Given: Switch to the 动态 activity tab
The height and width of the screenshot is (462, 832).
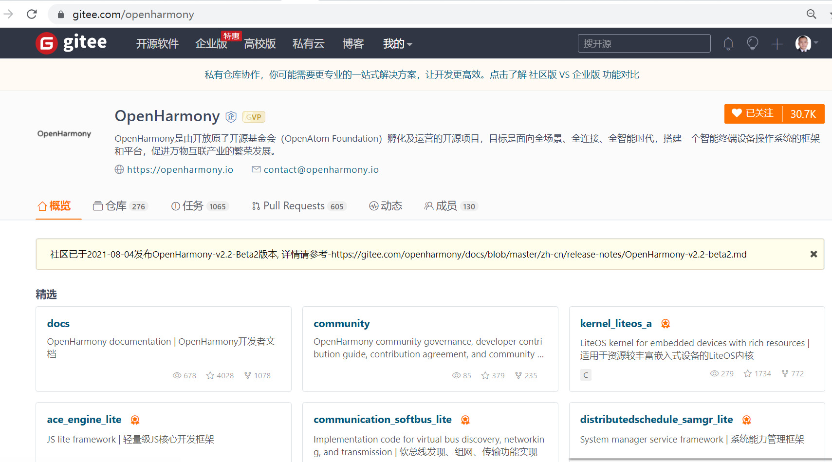Looking at the screenshot, I should pos(386,206).
